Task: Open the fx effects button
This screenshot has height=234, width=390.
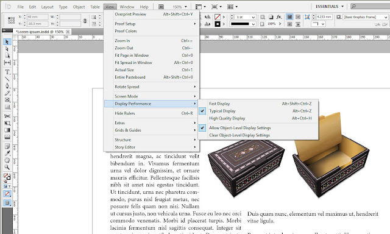Action: (279, 17)
